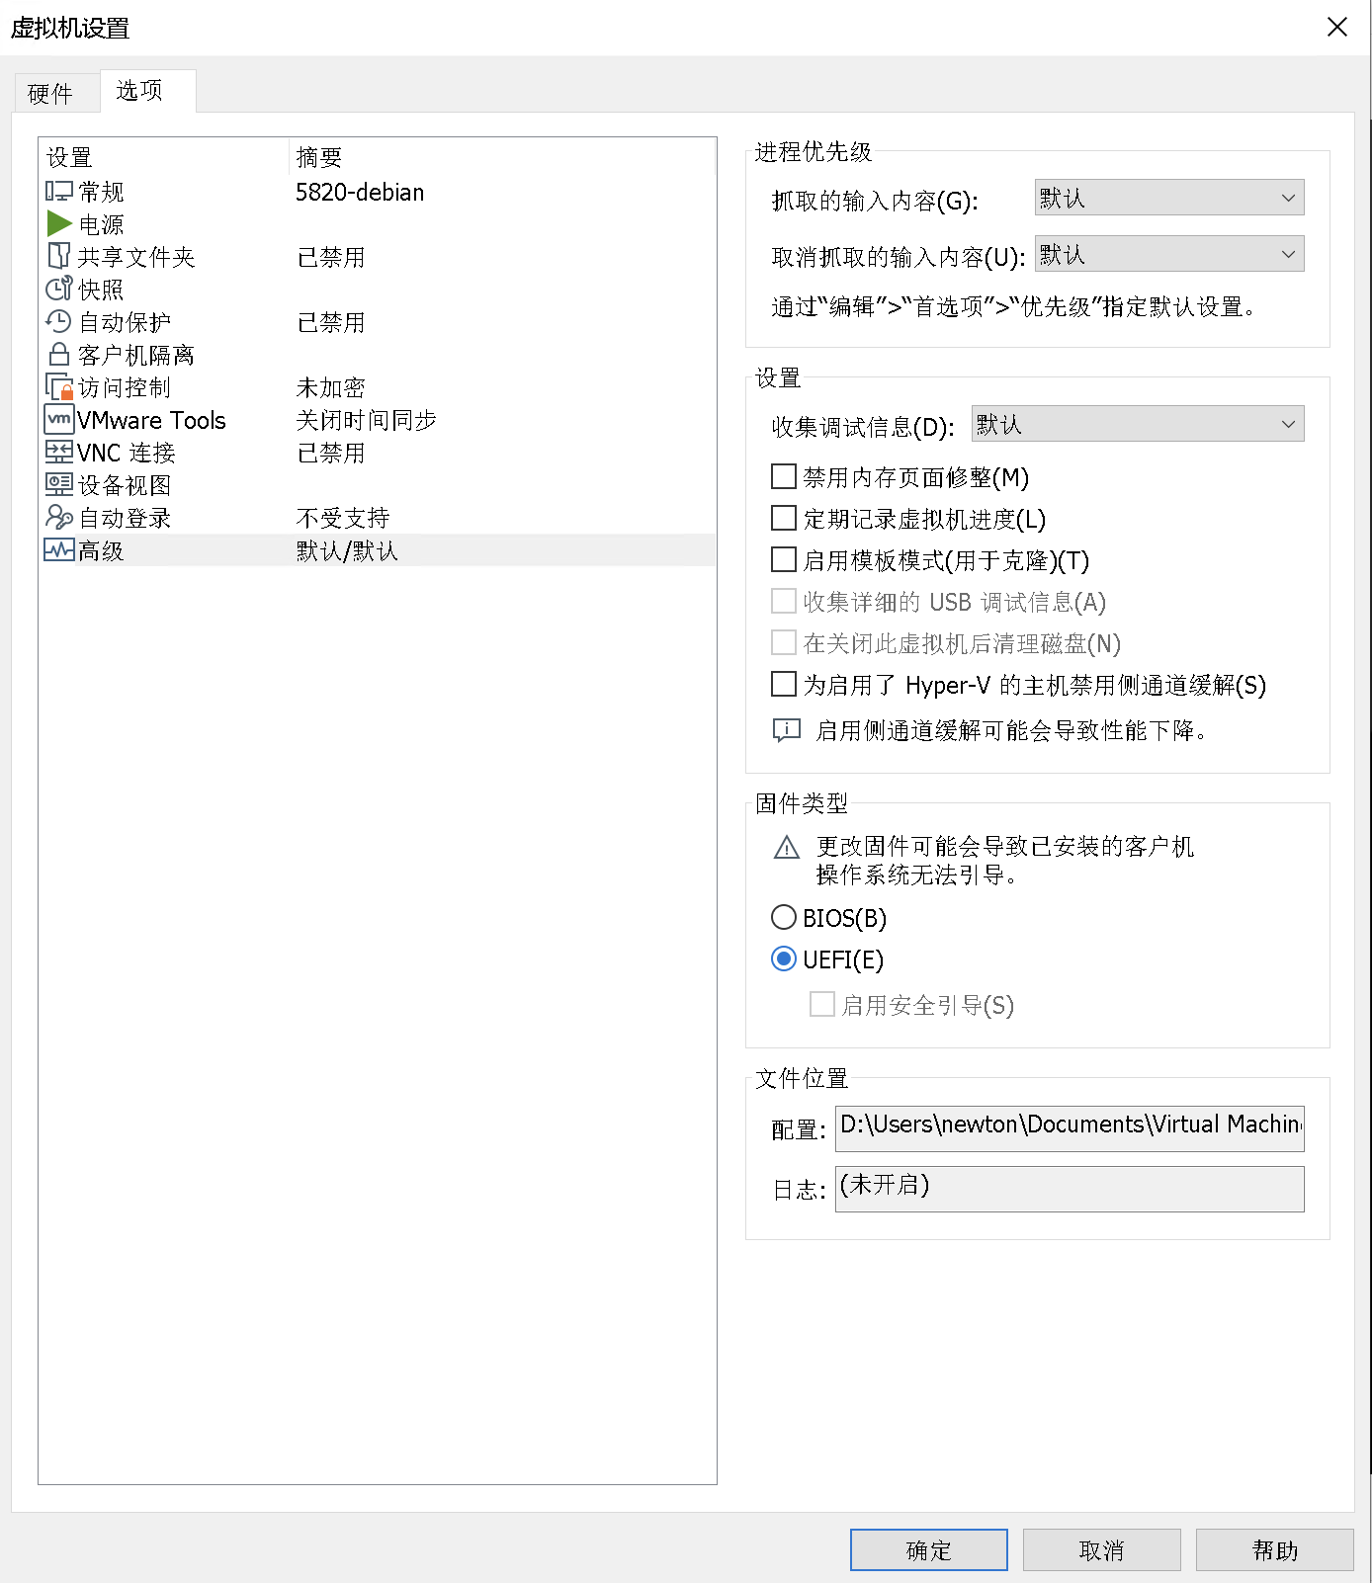Click the 默认/默认 summary text
This screenshot has height=1583, width=1372.
click(x=347, y=550)
